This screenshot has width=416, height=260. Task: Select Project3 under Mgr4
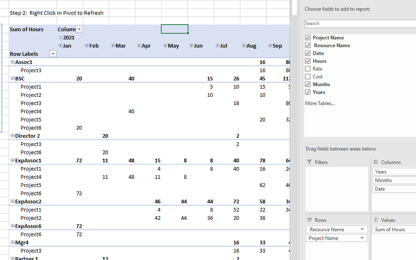click(31, 251)
